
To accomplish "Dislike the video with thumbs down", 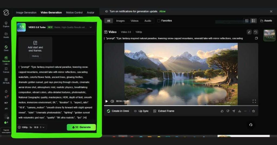I will click(228, 111).
